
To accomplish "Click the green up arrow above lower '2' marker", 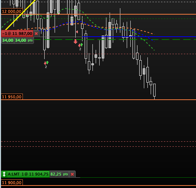I will coord(47,62).
